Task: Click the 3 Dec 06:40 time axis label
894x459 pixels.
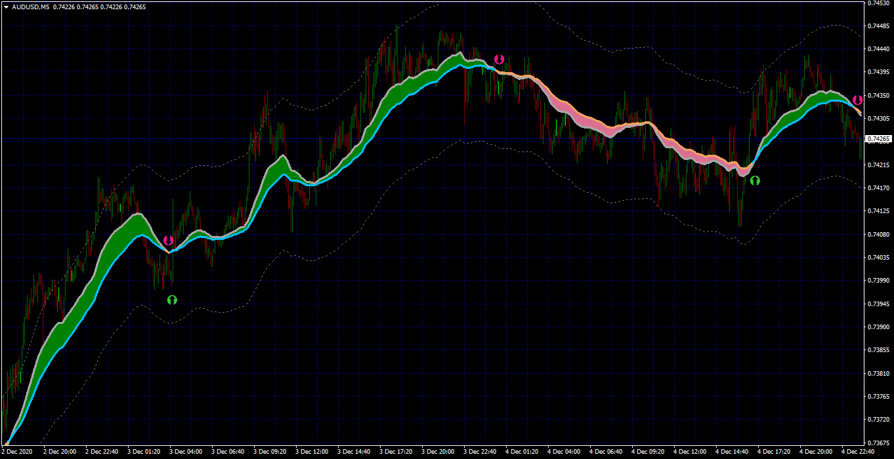Action: (228, 452)
